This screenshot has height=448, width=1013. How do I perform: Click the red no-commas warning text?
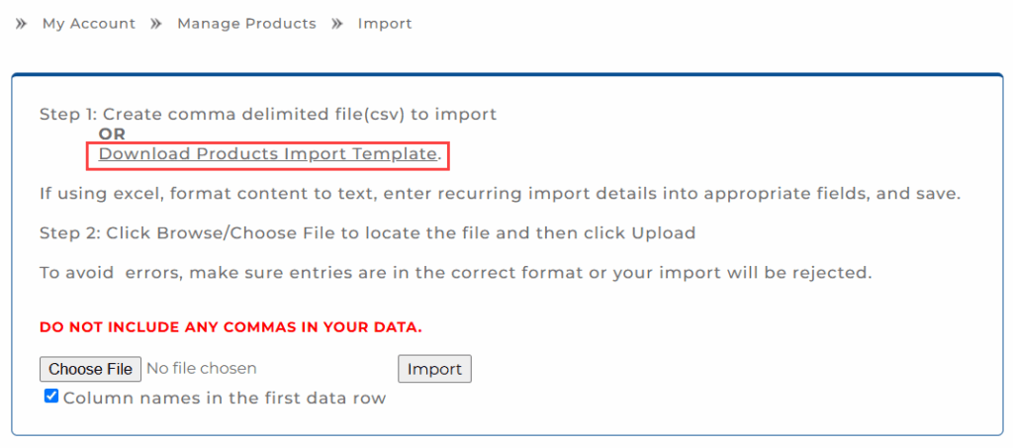coord(231,326)
